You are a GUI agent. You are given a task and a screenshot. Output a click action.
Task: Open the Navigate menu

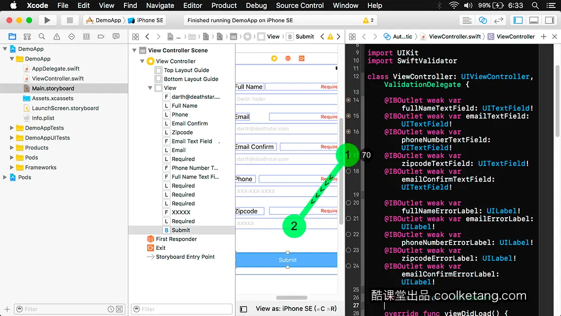[x=160, y=5]
